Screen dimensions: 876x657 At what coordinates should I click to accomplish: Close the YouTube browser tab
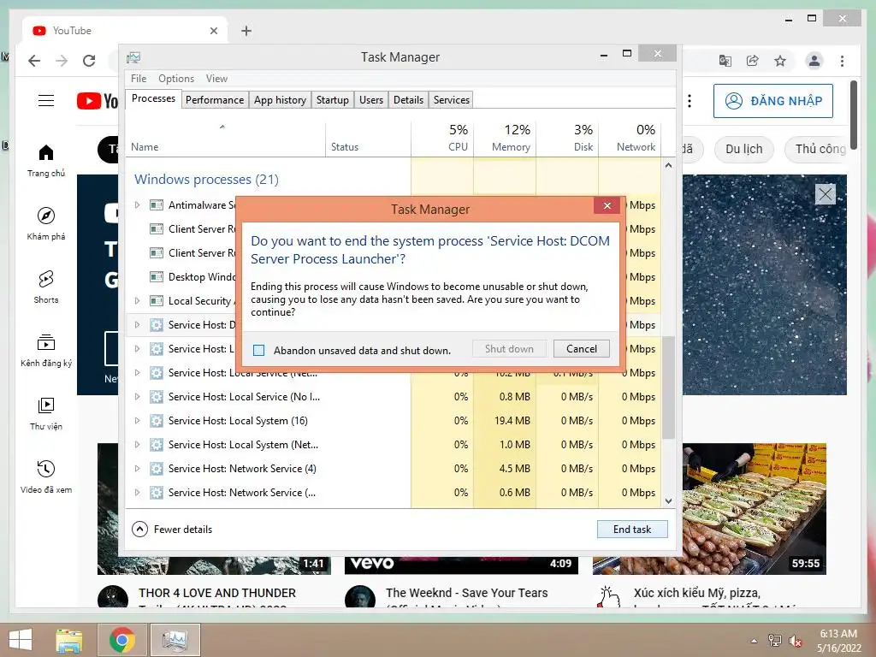tap(213, 31)
